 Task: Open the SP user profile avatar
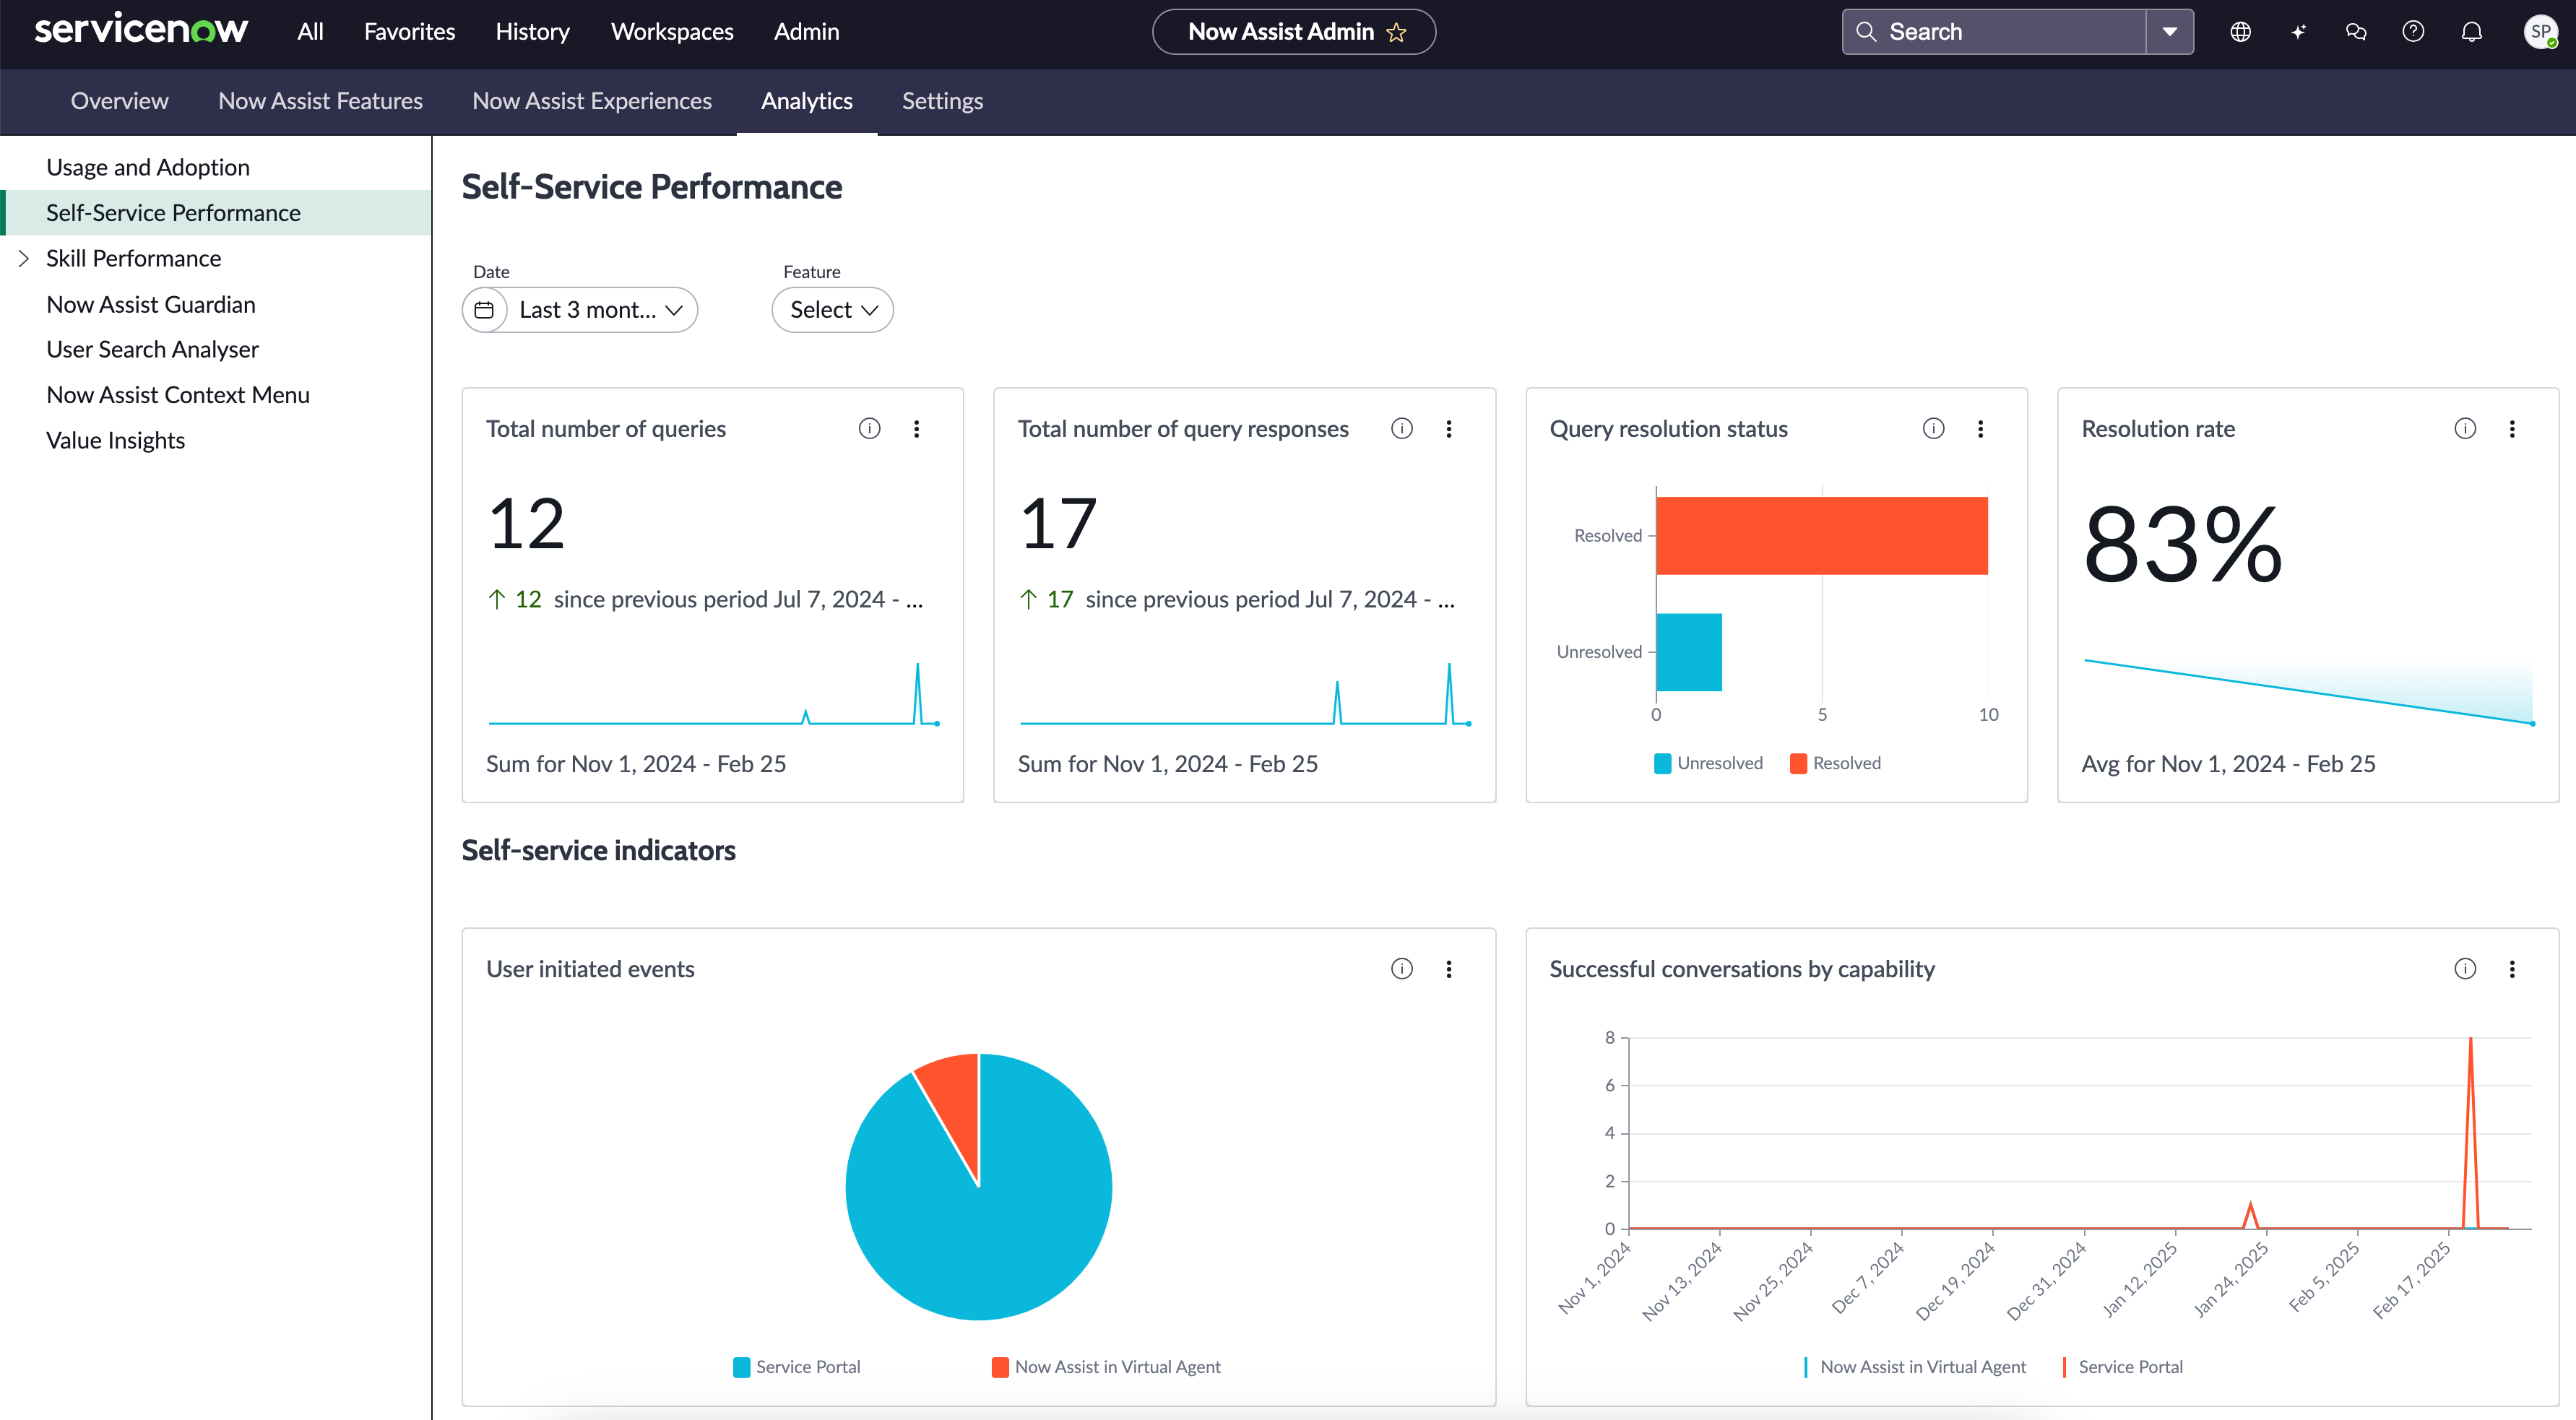pyautogui.click(x=2540, y=32)
